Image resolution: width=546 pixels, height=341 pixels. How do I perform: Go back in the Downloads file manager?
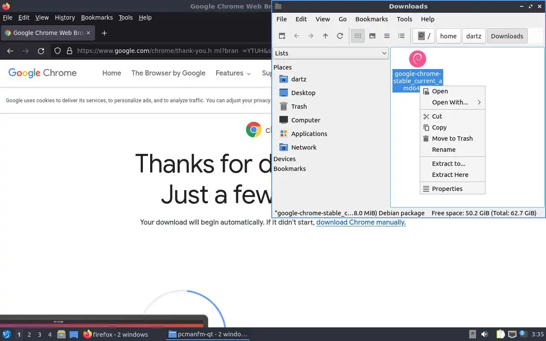296,36
